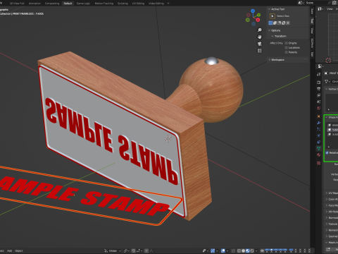This screenshot has width=338, height=254.
Task: Click the red X axis on navigation gizmo
Action: pos(258,20)
